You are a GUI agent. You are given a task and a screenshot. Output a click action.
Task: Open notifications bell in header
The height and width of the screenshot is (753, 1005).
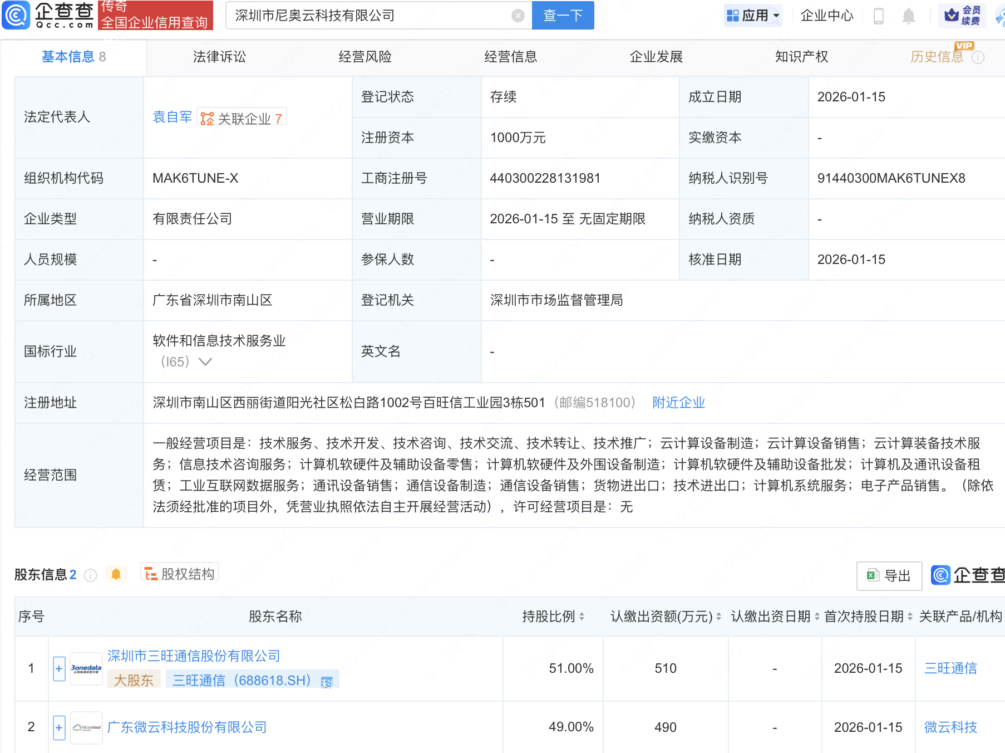click(908, 16)
